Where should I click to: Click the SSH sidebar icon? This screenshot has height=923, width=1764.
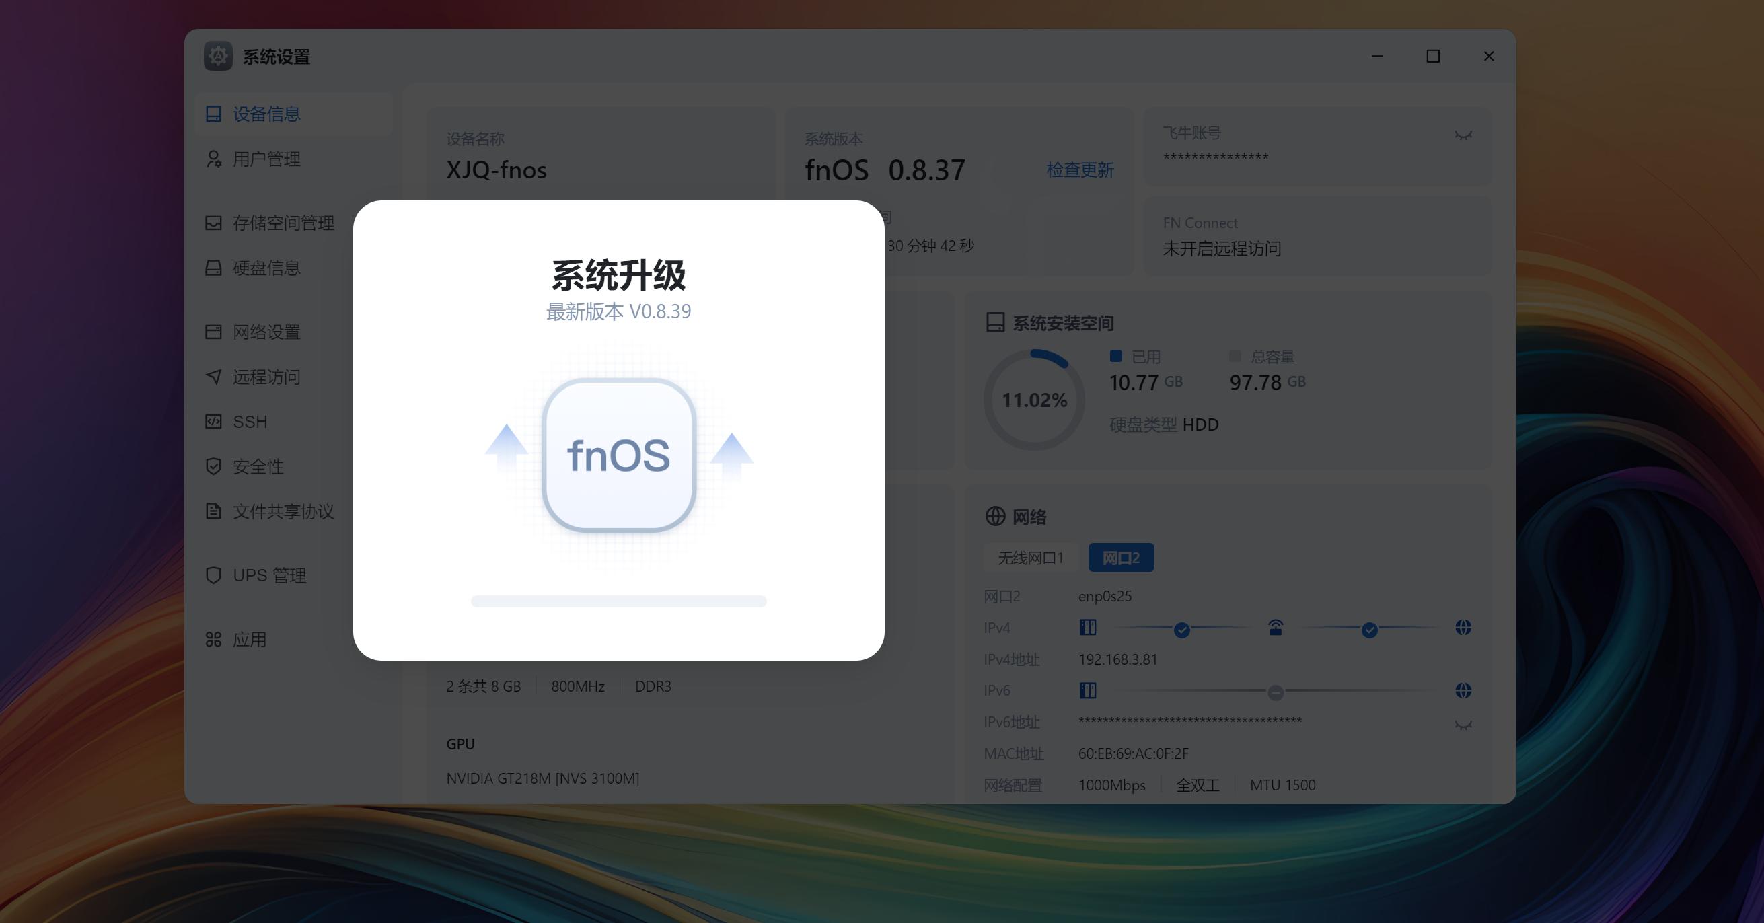[214, 421]
